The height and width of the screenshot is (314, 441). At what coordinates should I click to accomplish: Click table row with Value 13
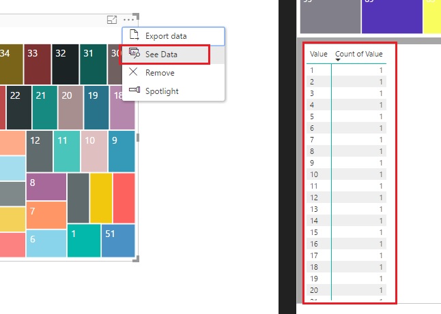(x=347, y=209)
